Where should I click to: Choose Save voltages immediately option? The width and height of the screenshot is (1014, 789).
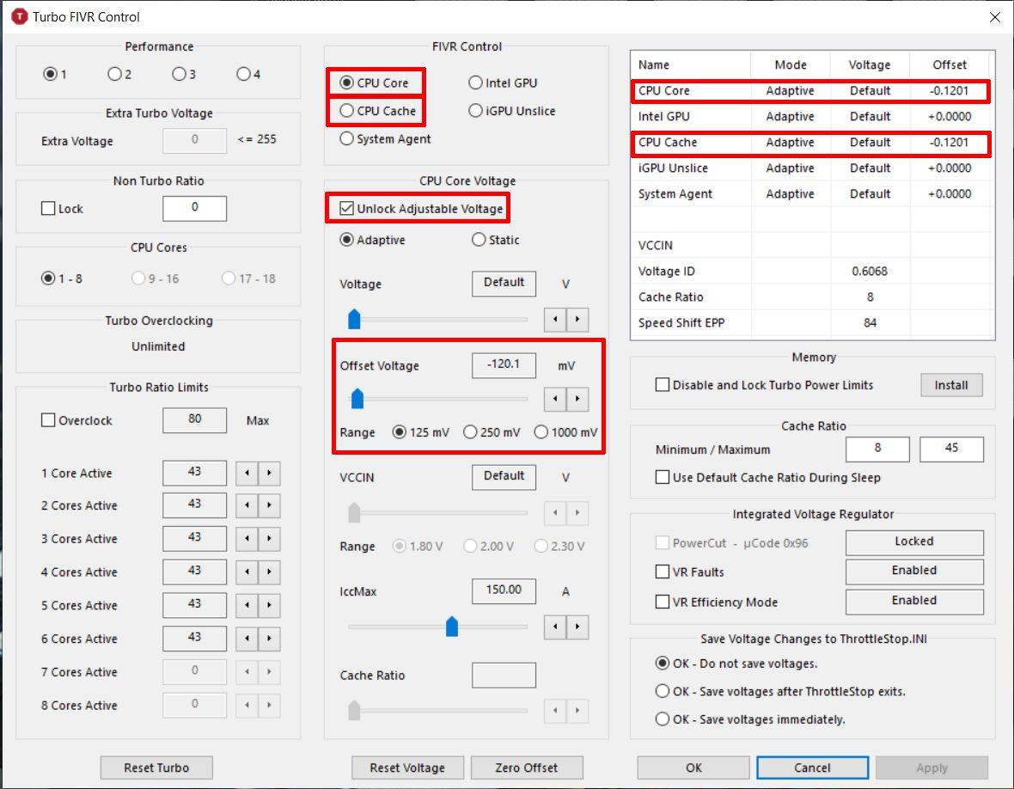point(663,719)
